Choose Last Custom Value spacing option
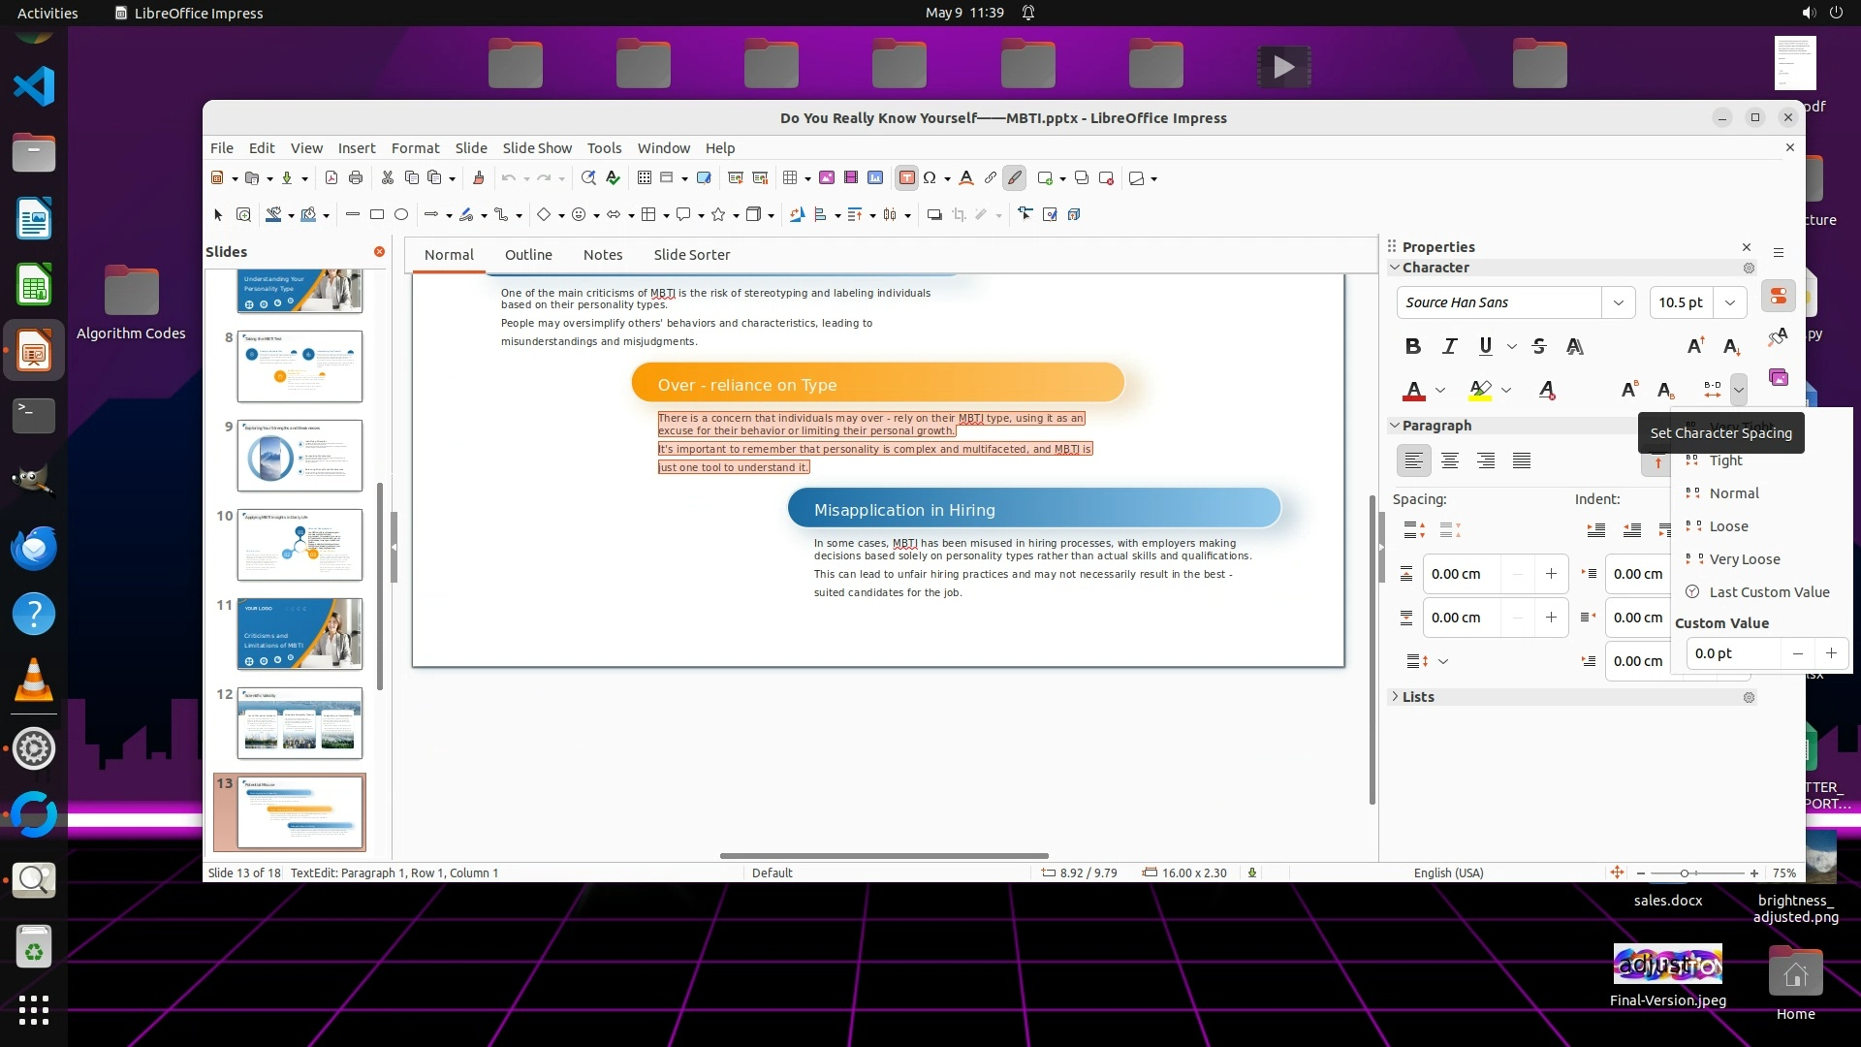 (1768, 592)
